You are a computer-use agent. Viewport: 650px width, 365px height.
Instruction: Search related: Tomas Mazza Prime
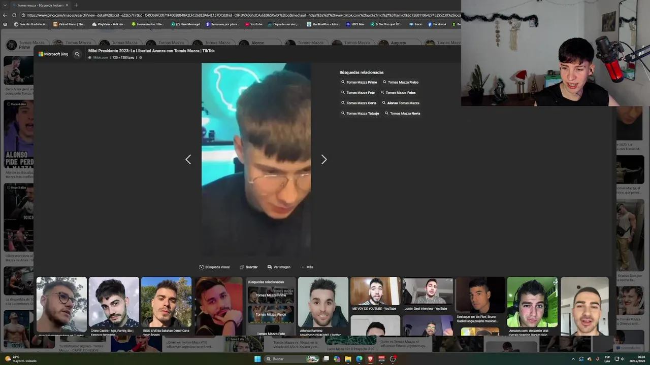[x=359, y=82]
